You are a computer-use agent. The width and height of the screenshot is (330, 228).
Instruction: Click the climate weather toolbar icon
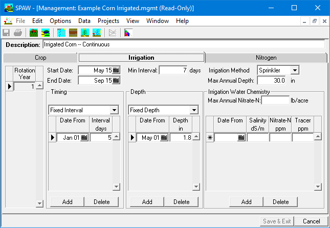click(61, 33)
